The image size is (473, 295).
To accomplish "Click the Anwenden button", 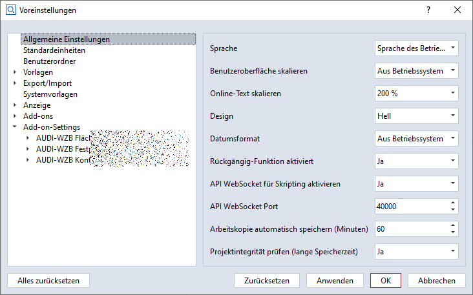I will (335, 281).
